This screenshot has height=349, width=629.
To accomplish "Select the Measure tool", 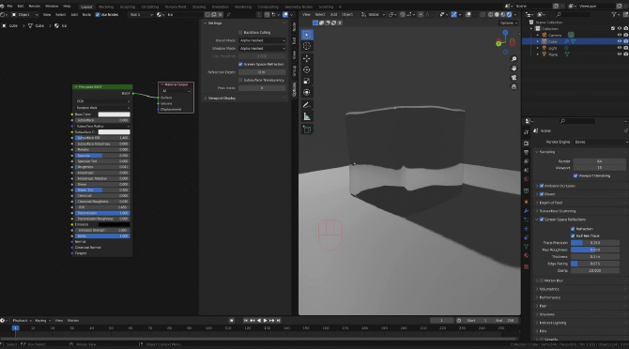I will click(x=307, y=116).
